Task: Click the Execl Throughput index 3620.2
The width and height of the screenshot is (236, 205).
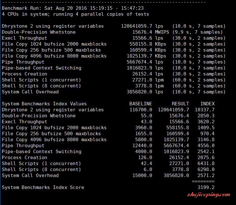Action: [x=206, y=122]
